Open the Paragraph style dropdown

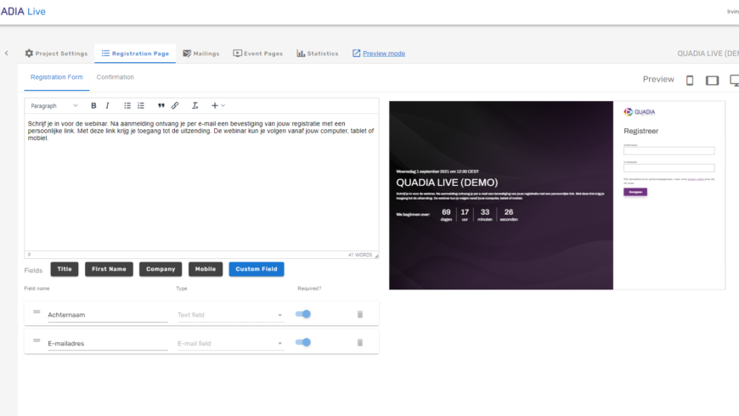54,105
